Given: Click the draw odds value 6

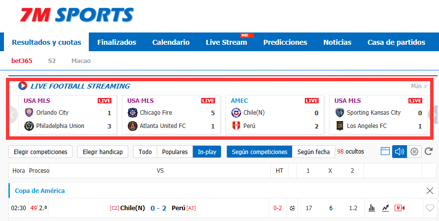Looking at the screenshot, I should click(331, 208).
